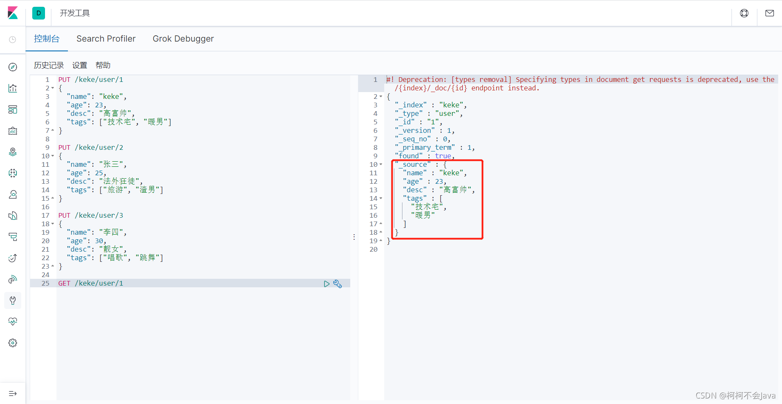Open Infrastructure metrics icon in sidebar
This screenshot has width=782, height=404.
[13, 194]
